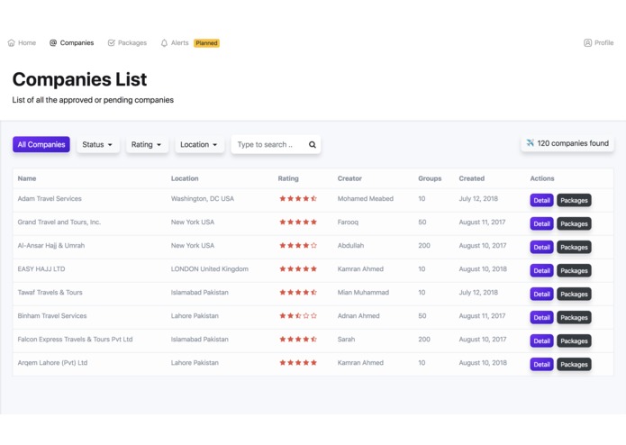Click the search magnifier icon
The height and width of the screenshot is (445, 626).
click(x=313, y=144)
